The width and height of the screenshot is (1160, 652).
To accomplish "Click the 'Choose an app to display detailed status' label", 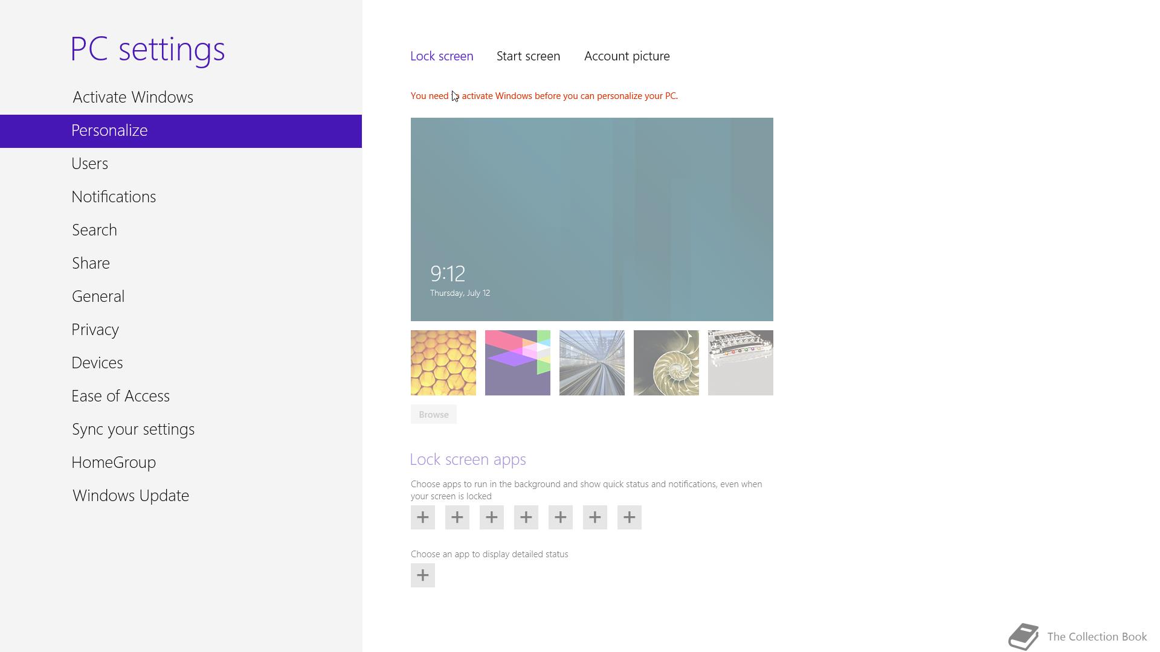I will 489,554.
